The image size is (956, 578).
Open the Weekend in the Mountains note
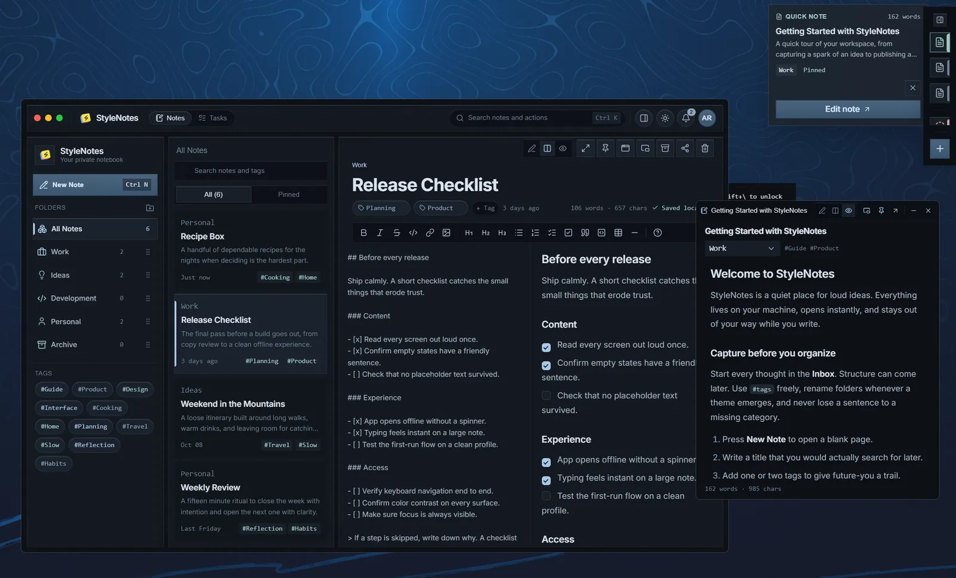click(250, 417)
